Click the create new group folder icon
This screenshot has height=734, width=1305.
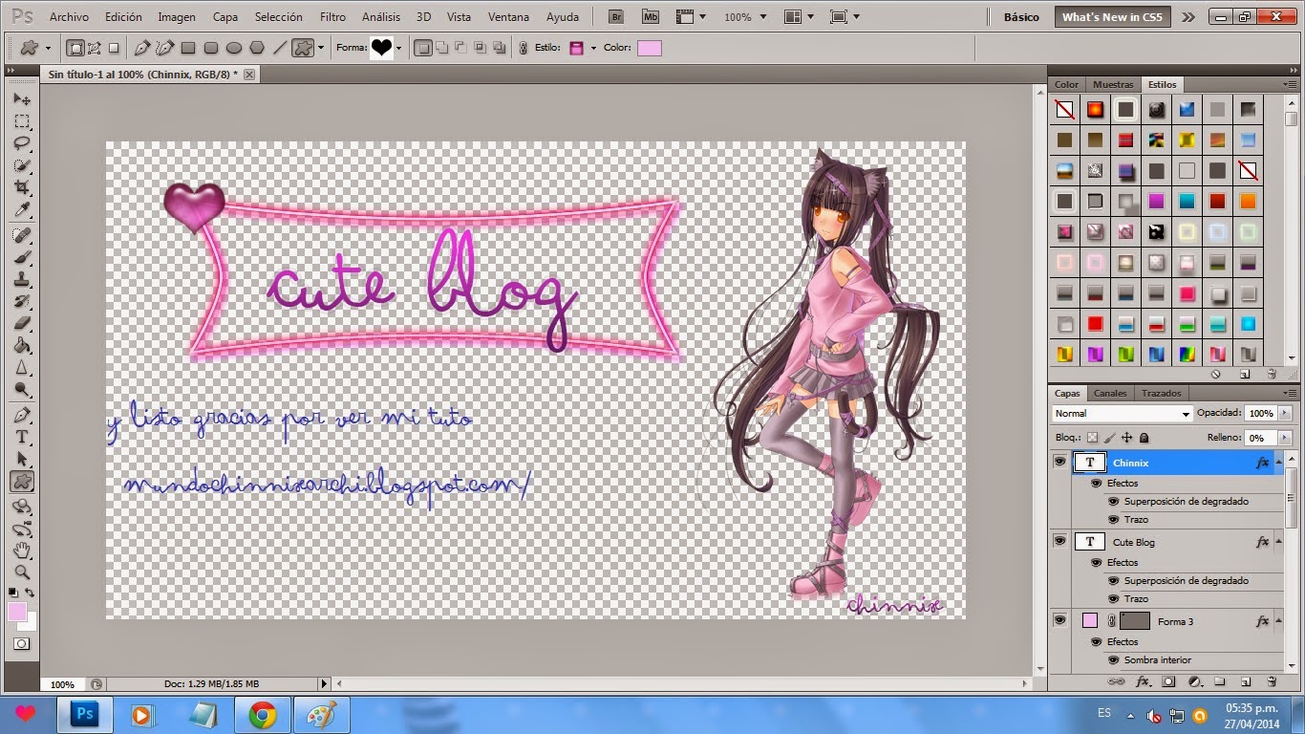click(1220, 681)
